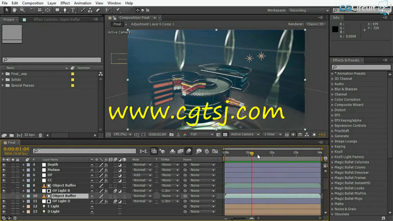Enable motion blur switch for timeline
This screenshot has width=393, height=221.
click(189, 151)
